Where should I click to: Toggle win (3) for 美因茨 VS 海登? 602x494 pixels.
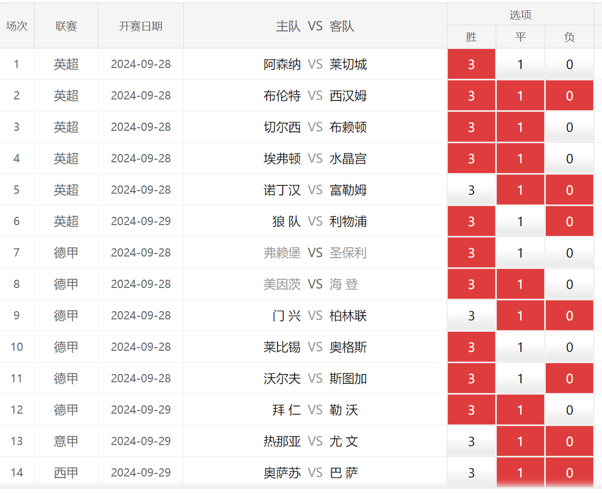[x=471, y=284]
